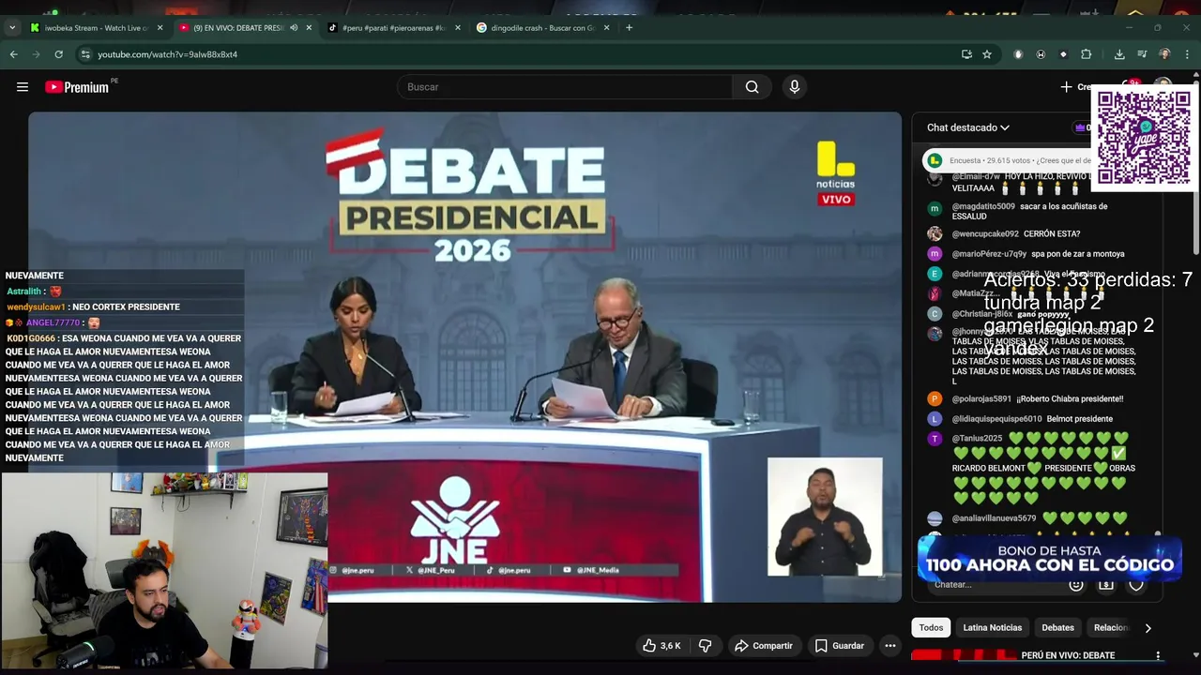
Task: Open the tab search dropdown arrow
Action: click(12, 28)
